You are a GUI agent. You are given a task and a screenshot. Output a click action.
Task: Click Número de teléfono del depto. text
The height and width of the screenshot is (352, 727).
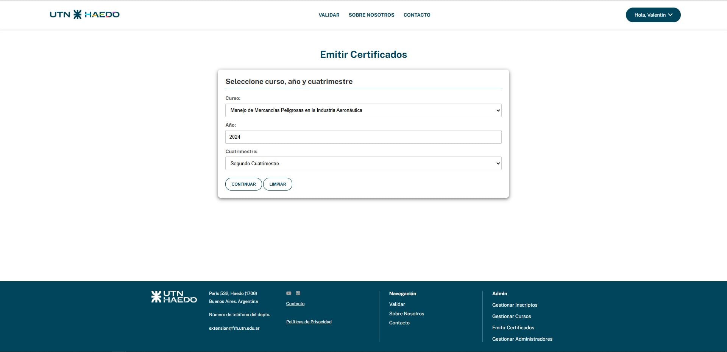240,315
